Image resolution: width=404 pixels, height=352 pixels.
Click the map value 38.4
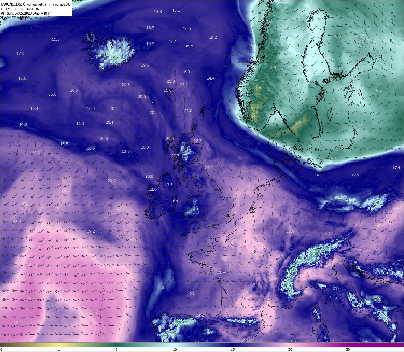point(31,298)
